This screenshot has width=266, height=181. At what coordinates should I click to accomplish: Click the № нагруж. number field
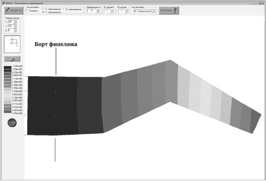[122, 11]
